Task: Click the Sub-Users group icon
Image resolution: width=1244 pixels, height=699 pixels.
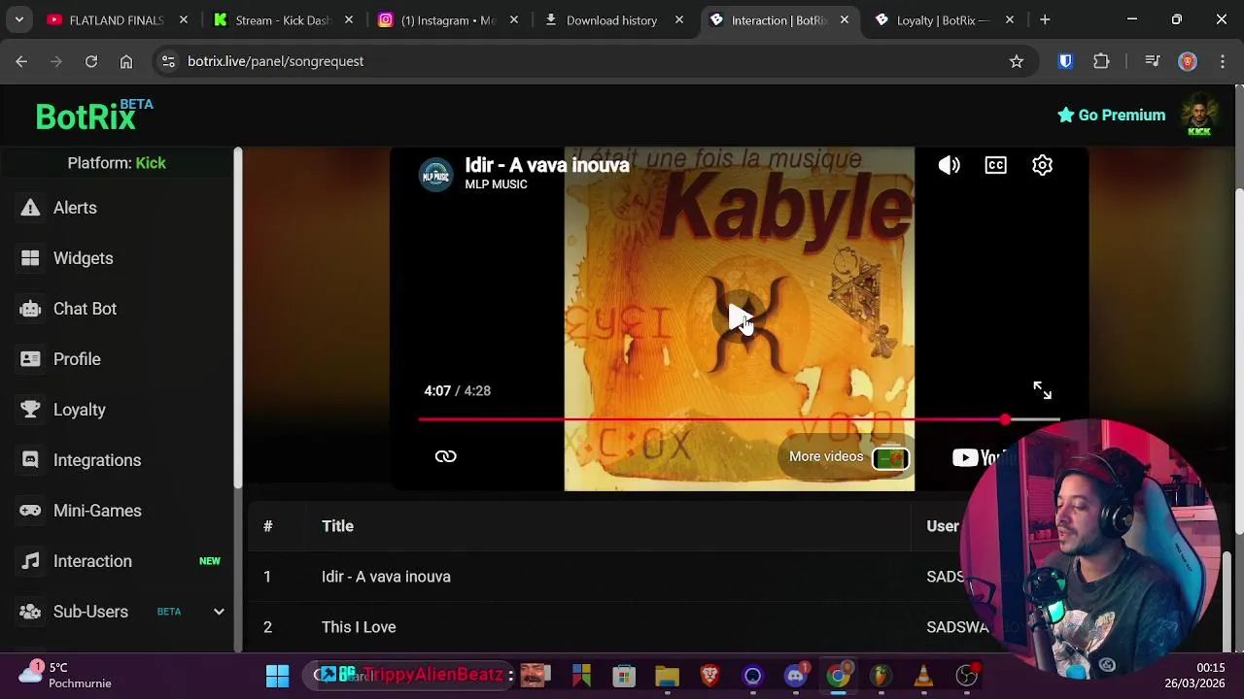Action: 30,612
